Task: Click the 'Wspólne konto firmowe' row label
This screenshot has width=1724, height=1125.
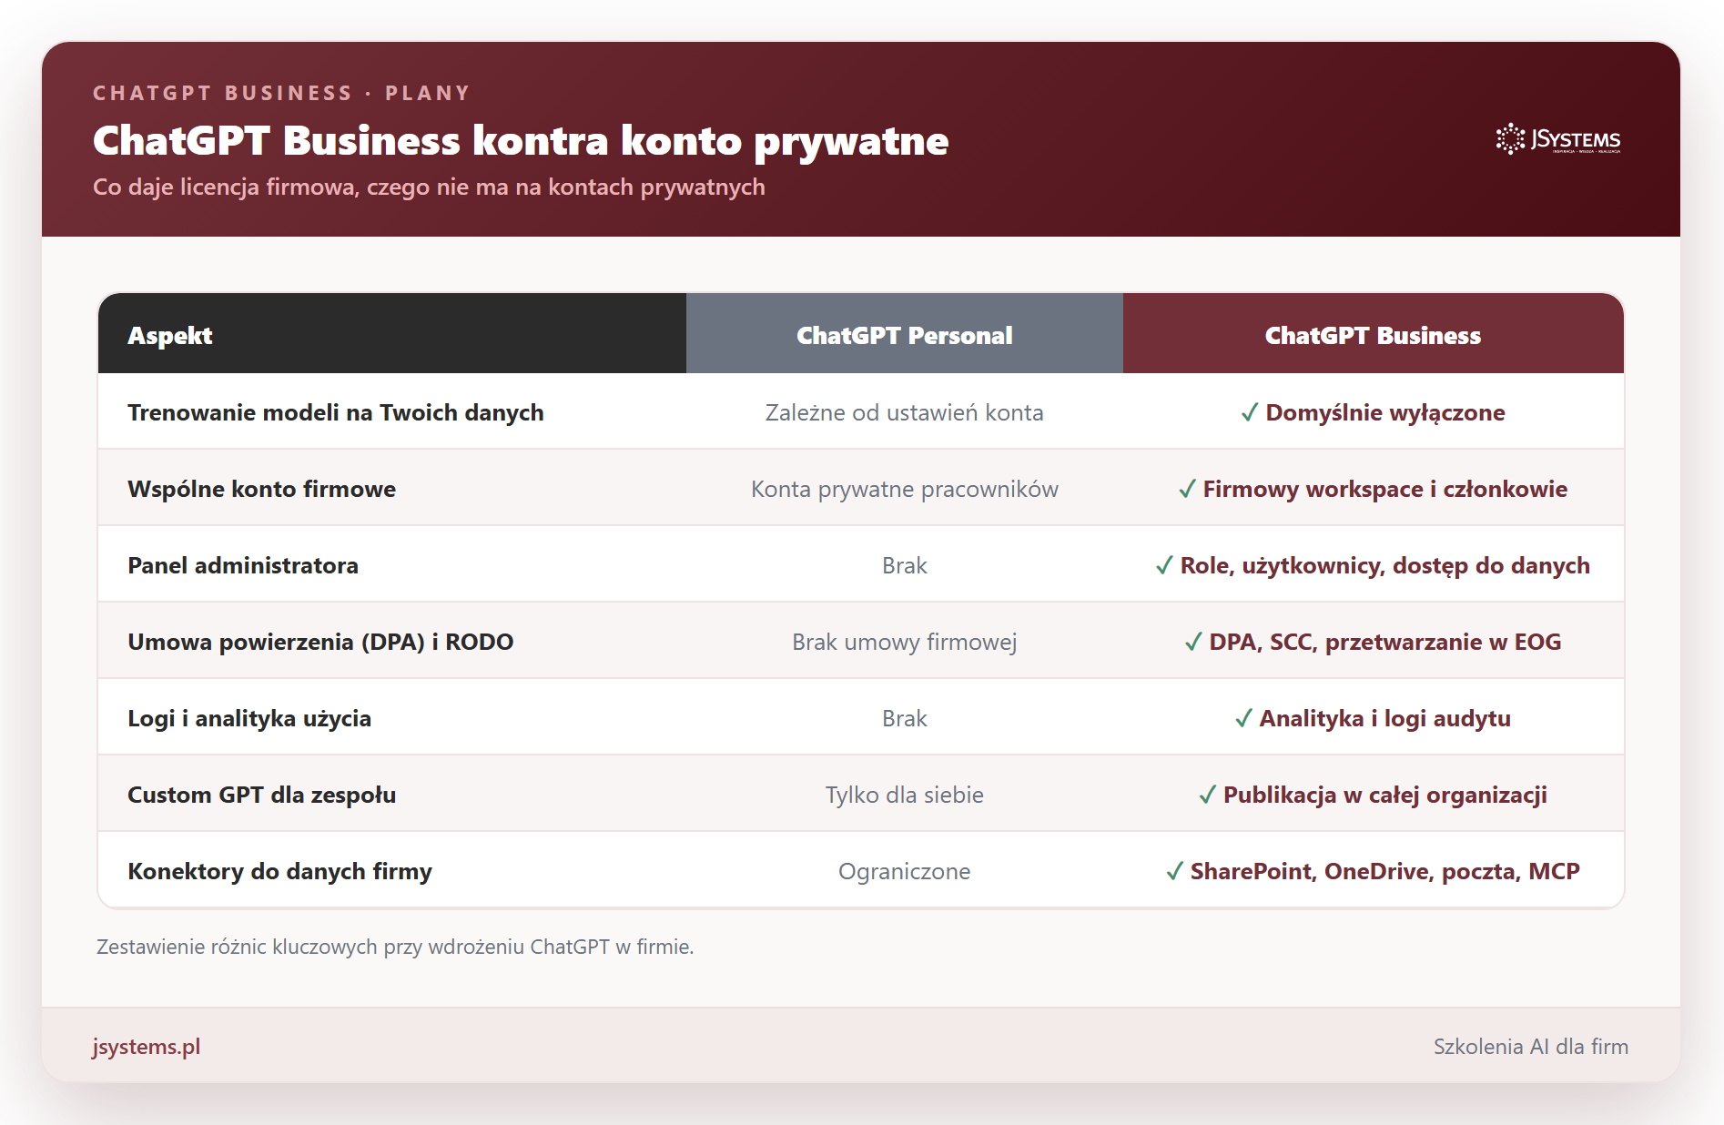Action: click(x=261, y=489)
